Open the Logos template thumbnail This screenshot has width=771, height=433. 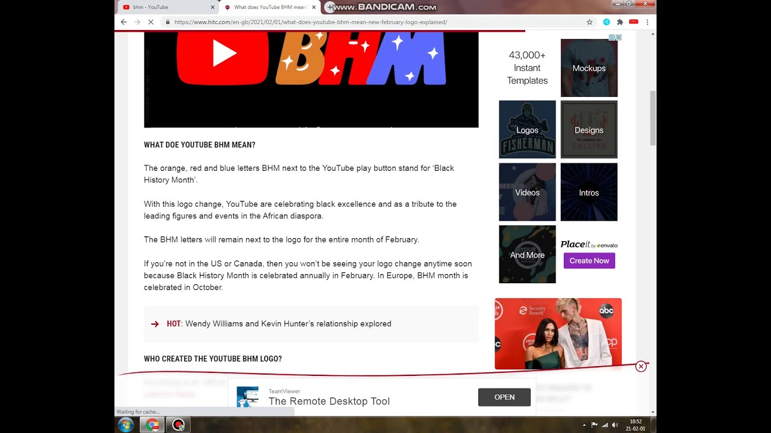click(x=527, y=129)
